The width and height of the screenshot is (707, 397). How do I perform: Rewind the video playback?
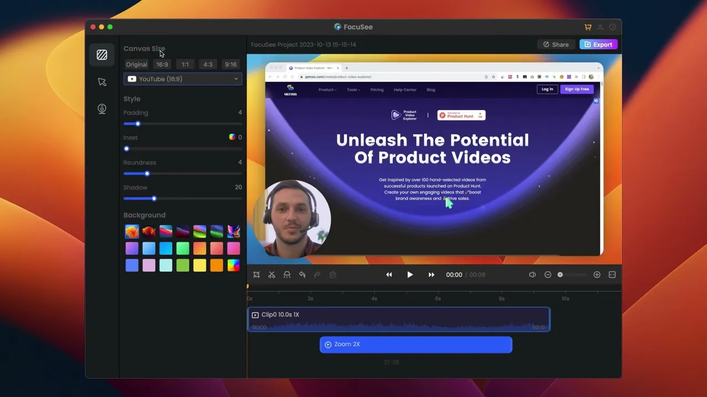[x=389, y=275]
